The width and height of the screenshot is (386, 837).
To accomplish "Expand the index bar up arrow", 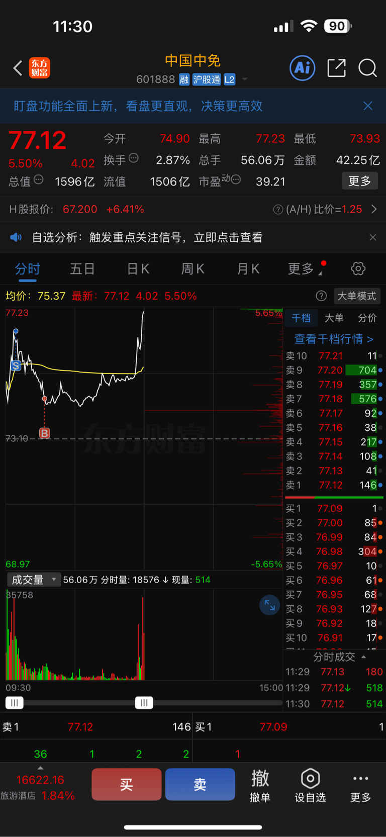I will [40, 768].
